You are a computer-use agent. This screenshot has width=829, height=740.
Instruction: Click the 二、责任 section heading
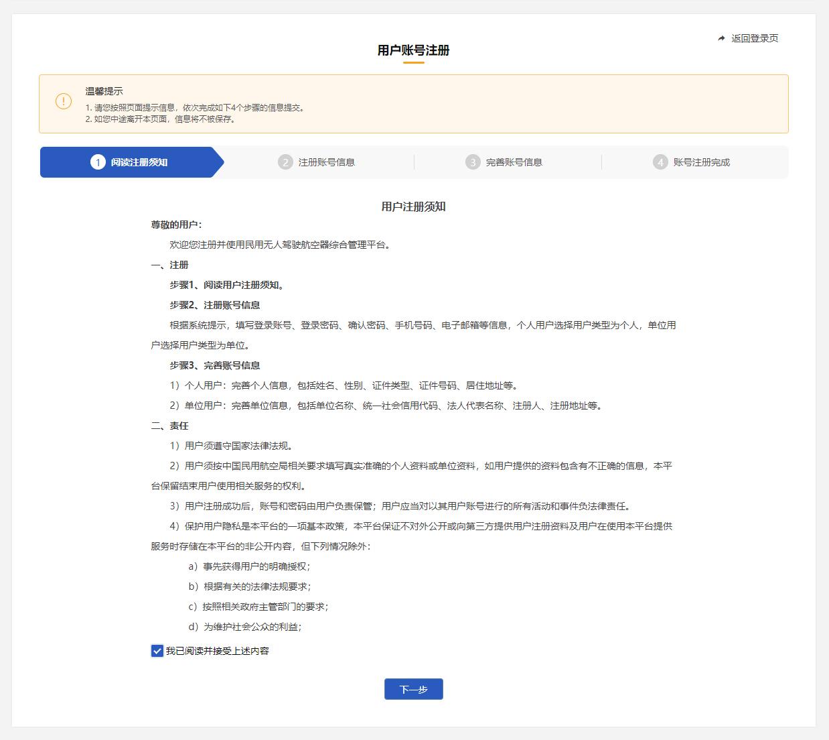(x=169, y=426)
